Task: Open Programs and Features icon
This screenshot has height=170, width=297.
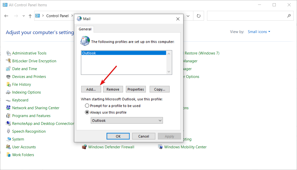Action: point(8,116)
